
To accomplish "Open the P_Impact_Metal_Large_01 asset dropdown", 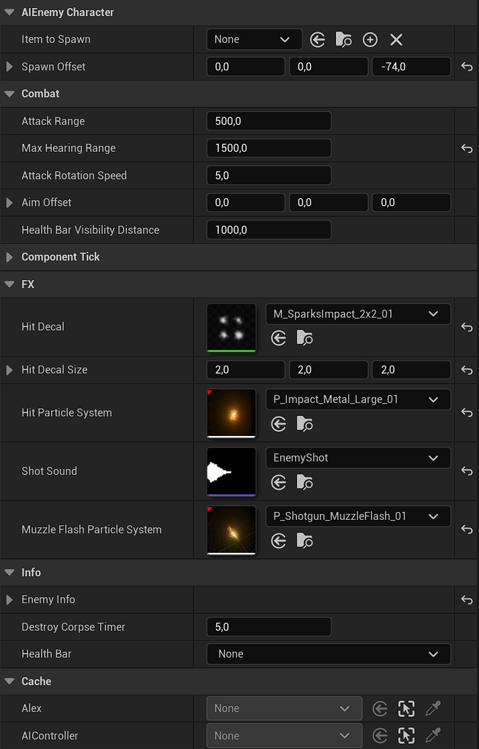I will point(358,399).
